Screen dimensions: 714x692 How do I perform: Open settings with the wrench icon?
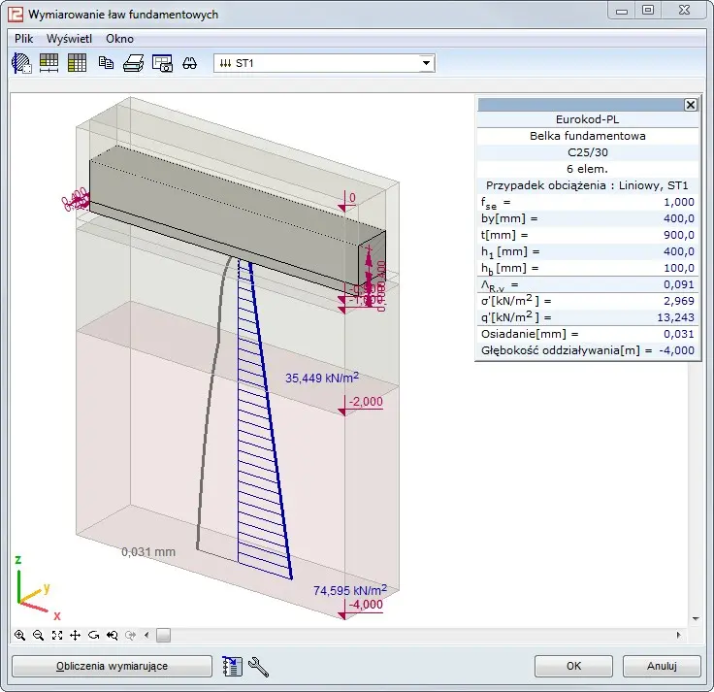[258, 666]
